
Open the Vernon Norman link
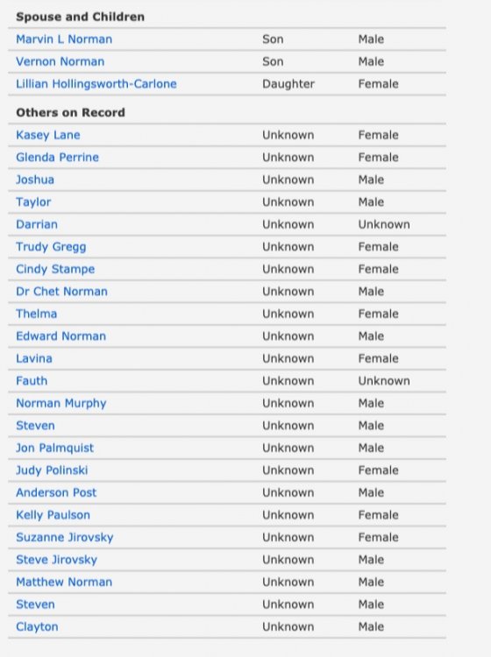click(x=60, y=61)
